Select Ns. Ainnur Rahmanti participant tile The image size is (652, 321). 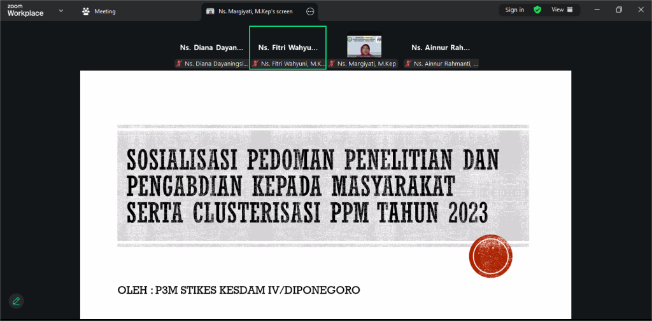pyautogui.click(x=441, y=48)
